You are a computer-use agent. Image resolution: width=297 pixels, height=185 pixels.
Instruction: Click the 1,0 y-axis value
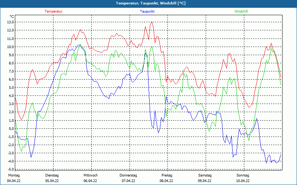12,120
